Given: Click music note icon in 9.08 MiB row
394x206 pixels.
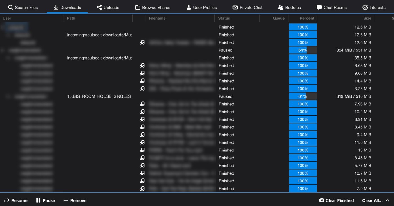Looking at the screenshot, I should (x=142, y=73).
